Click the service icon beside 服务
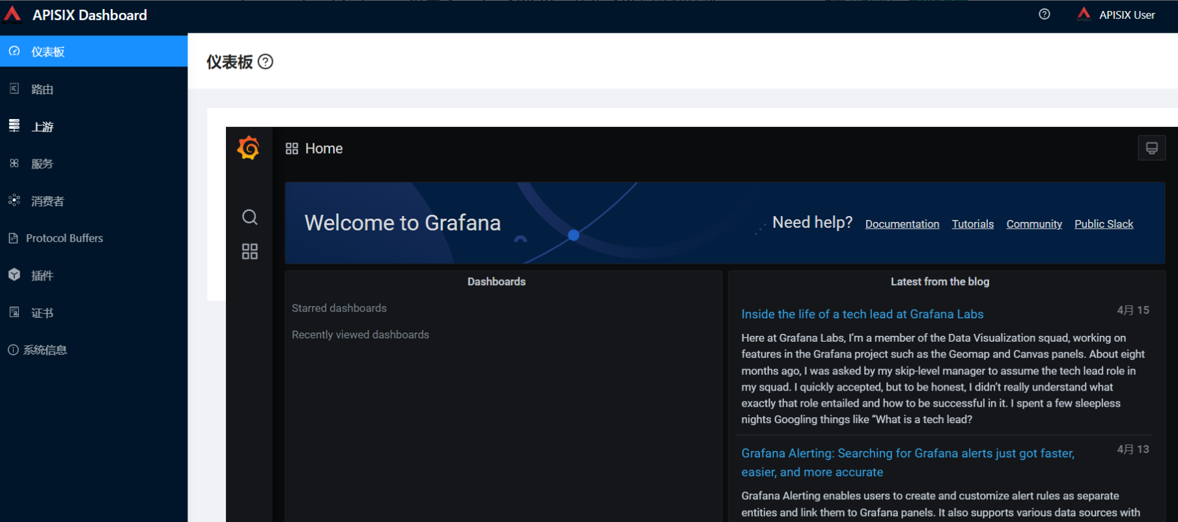Image resolution: width=1178 pixels, height=522 pixels. [14, 163]
